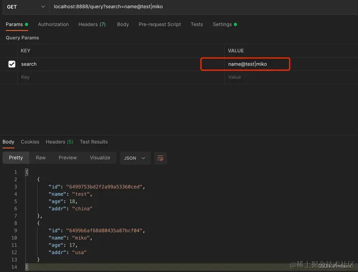
Task: Click line number 14 in the gutter
Action: pos(14,267)
